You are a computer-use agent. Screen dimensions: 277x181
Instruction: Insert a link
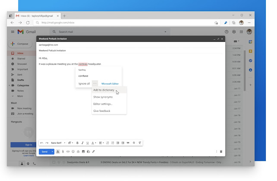tap(68, 152)
